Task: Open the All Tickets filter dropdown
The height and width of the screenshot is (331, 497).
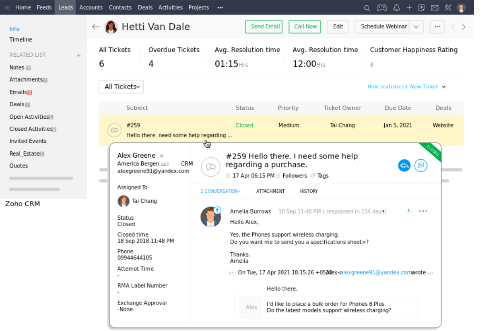Action: coord(121,86)
